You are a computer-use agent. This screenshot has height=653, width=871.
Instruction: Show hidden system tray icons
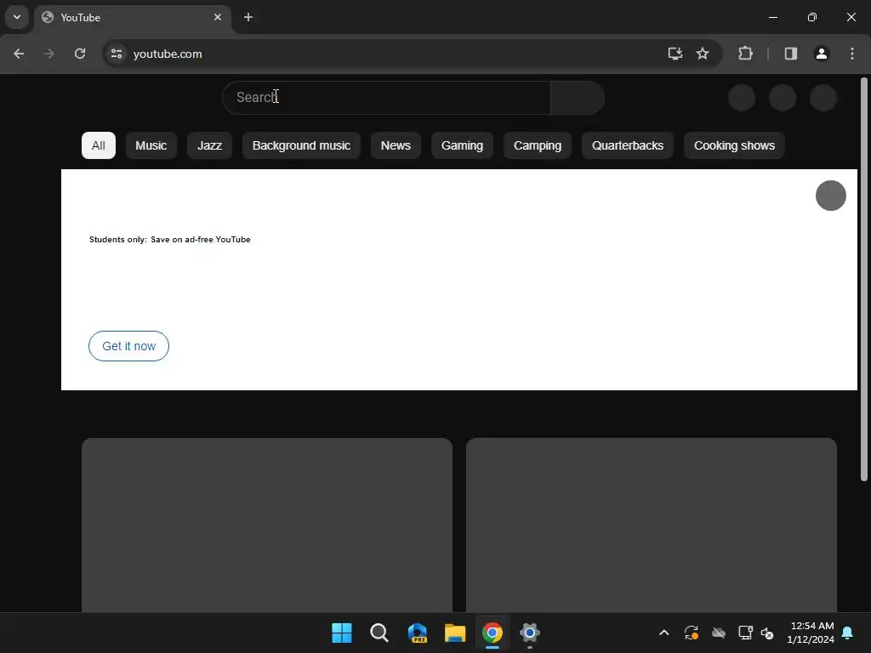click(x=663, y=633)
